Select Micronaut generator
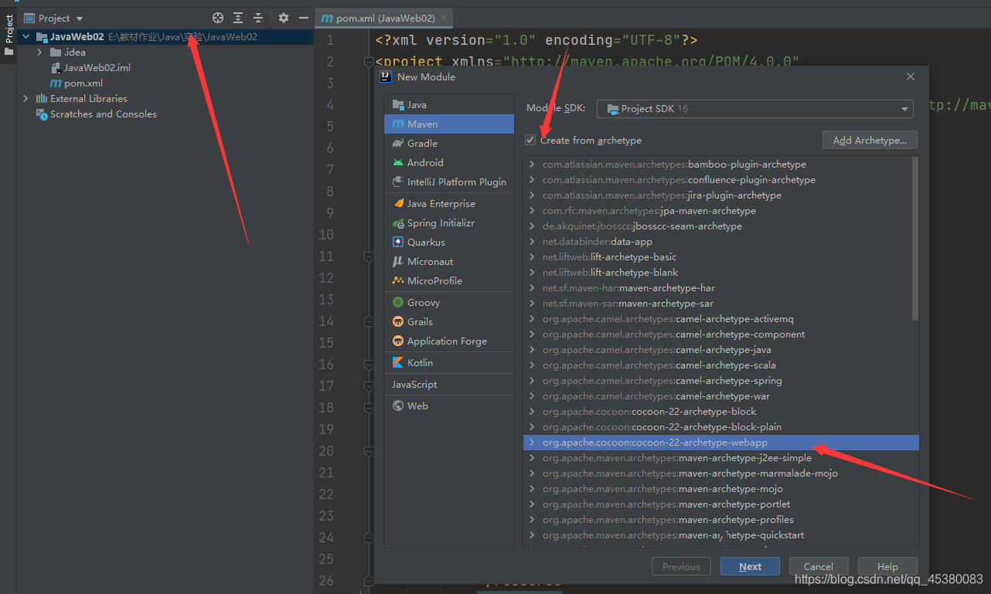 (449, 262)
